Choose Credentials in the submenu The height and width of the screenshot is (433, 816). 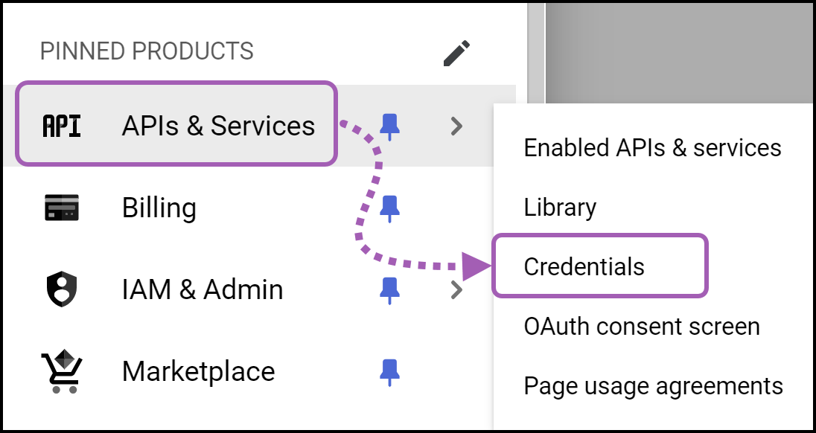pyautogui.click(x=584, y=266)
